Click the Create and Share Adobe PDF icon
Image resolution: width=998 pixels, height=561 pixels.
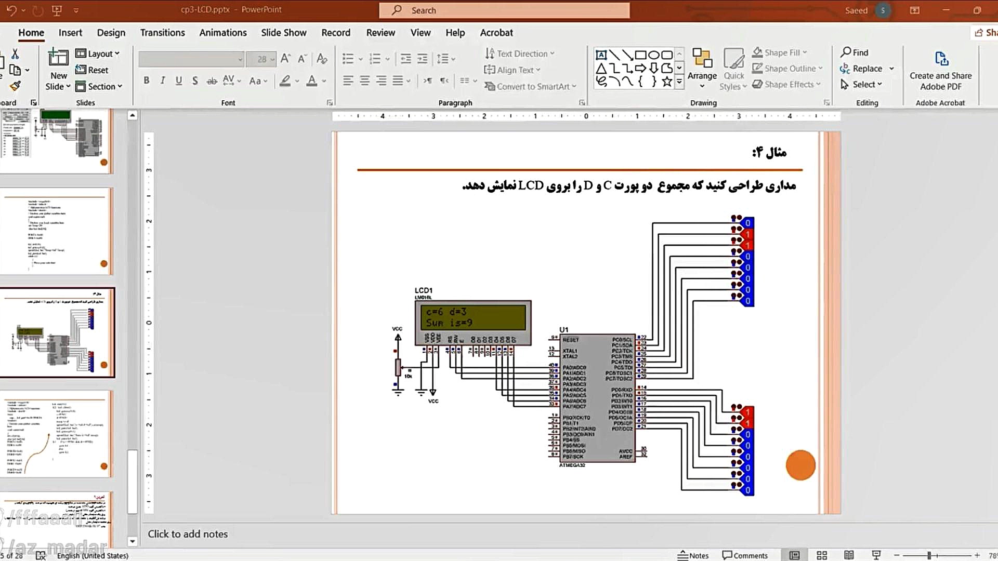click(941, 58)
